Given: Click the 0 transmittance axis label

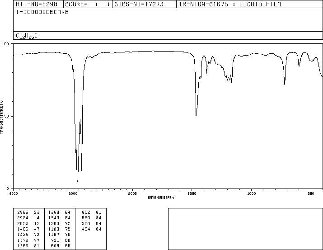Looking at the screenshot, I should [8, 189].
